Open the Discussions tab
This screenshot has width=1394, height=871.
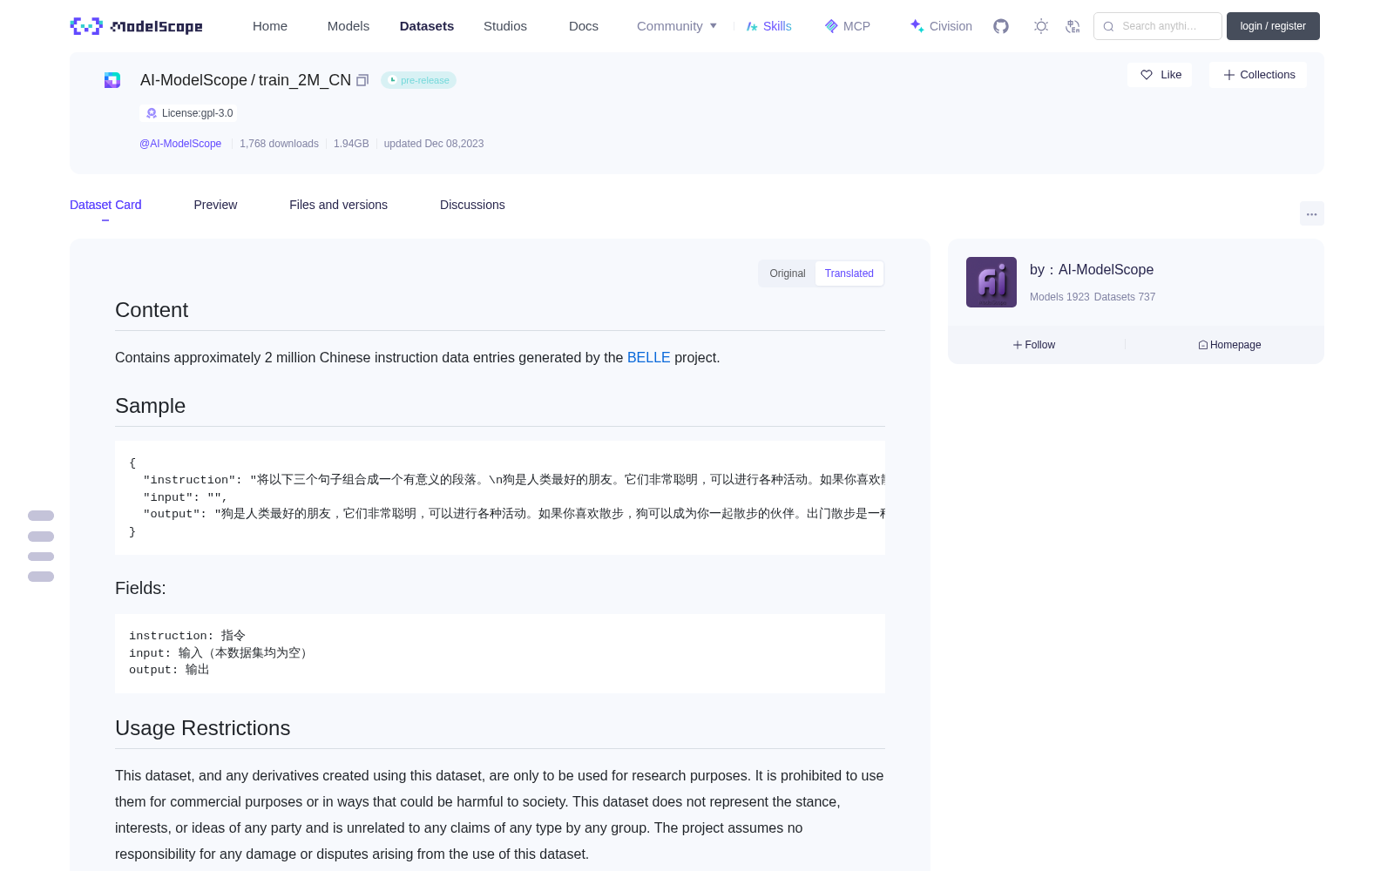click(x=472, y=205)
